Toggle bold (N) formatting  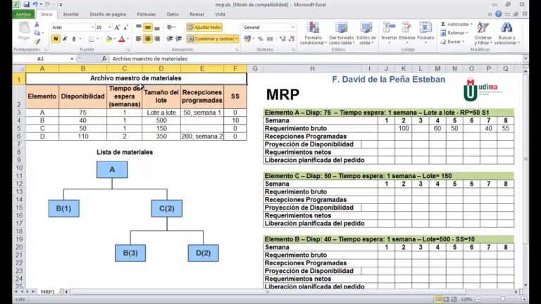pyautogui.click(x=56, y=39)
